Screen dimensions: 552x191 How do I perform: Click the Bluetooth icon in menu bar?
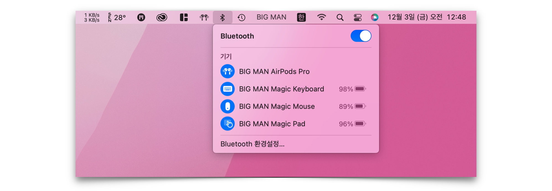pyautogui.click(x=222, y=17)
